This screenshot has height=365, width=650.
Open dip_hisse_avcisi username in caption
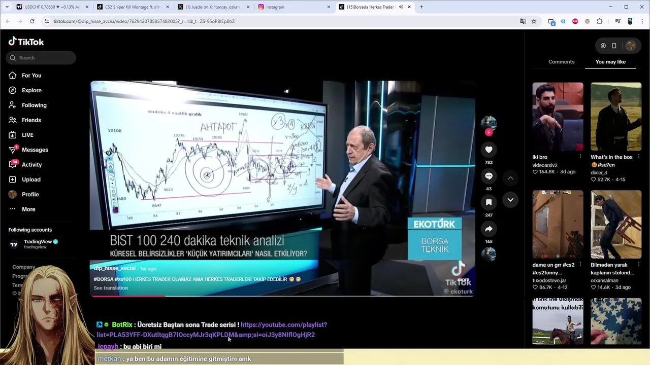click(x=115, y=268)
